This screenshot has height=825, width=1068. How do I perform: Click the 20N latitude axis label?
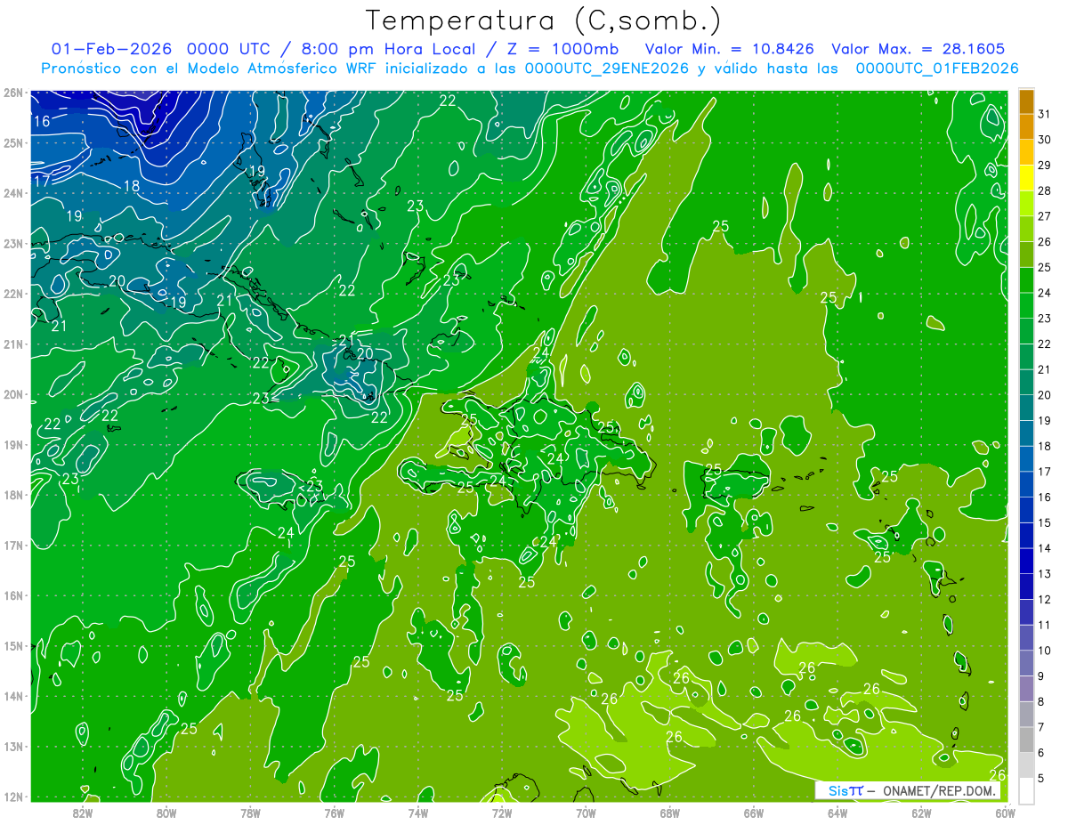(13, 394)
